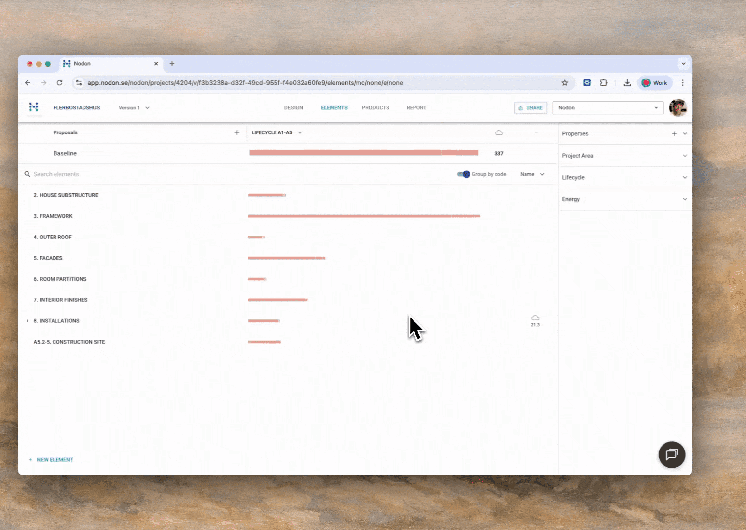Screen dimensions: 746x530
Task: Go back in browser history
Action: point(28,83)
